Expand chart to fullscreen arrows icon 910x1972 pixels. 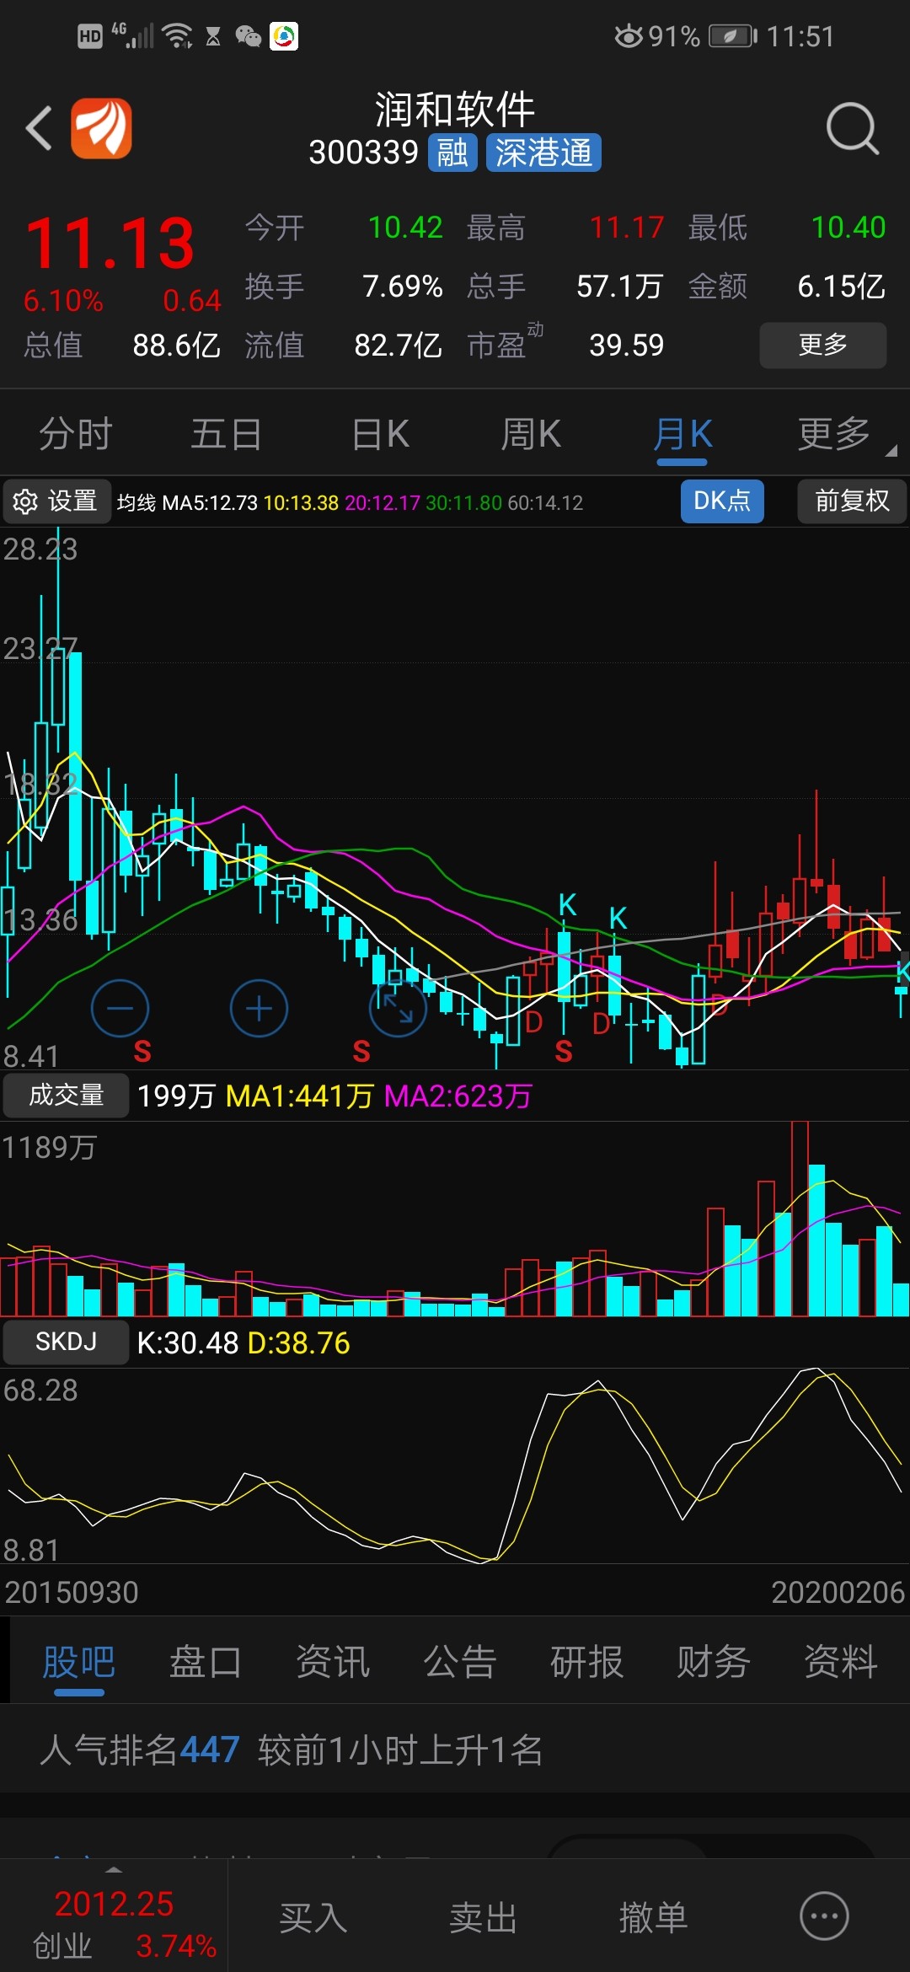point(398,1008)
